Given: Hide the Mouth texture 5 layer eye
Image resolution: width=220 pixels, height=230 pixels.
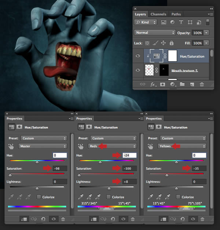Looking at the screenshot, I should tap(138, 70).
